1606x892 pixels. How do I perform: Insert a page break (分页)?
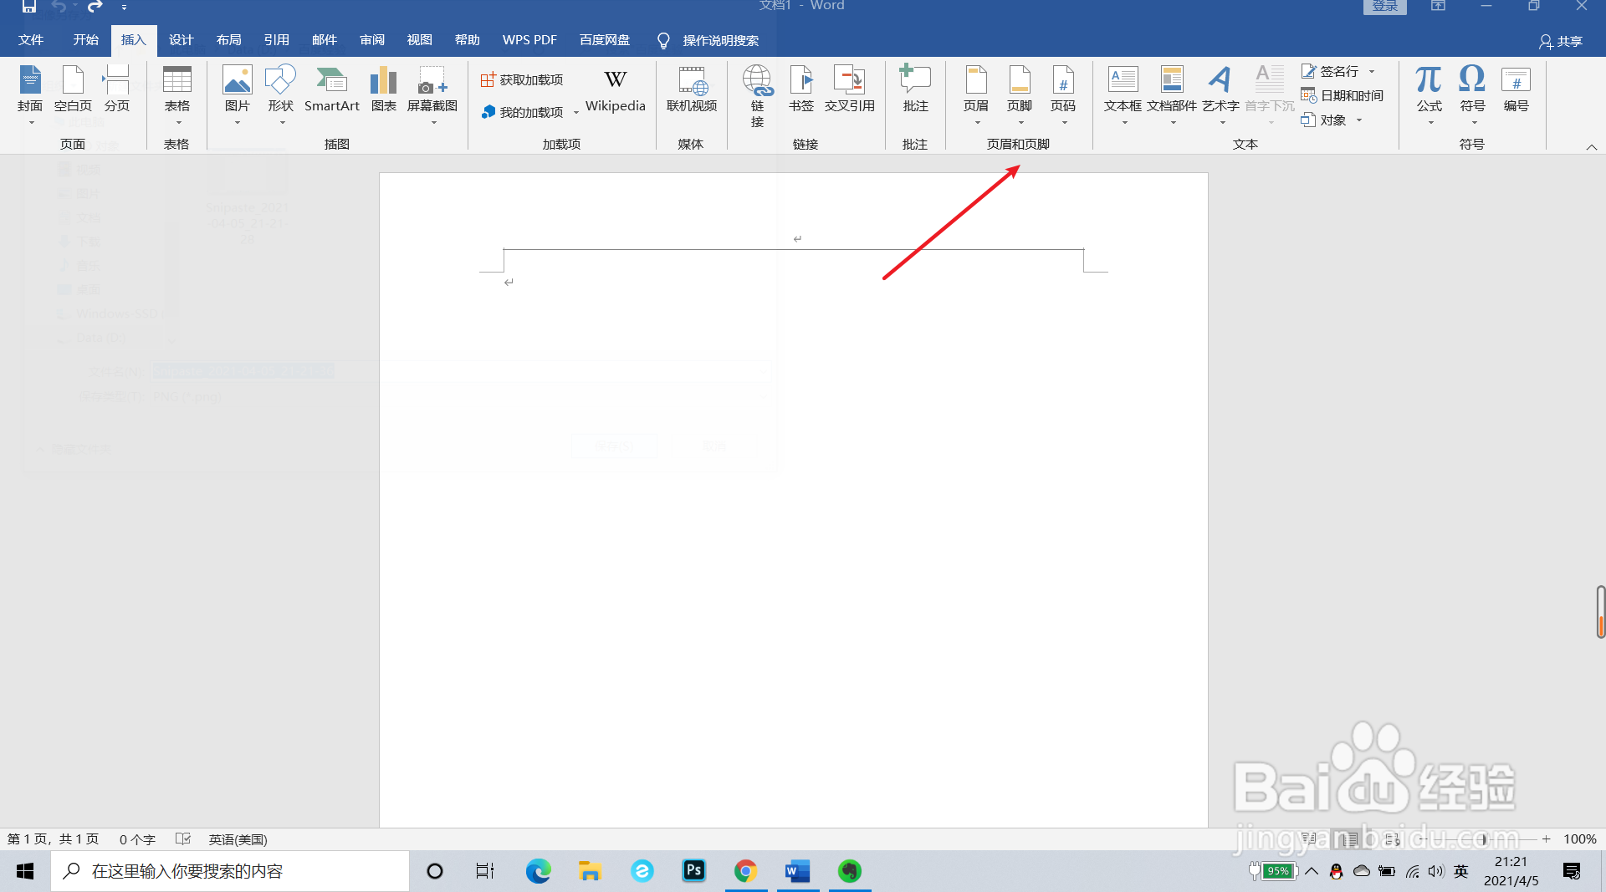point(116,89)
